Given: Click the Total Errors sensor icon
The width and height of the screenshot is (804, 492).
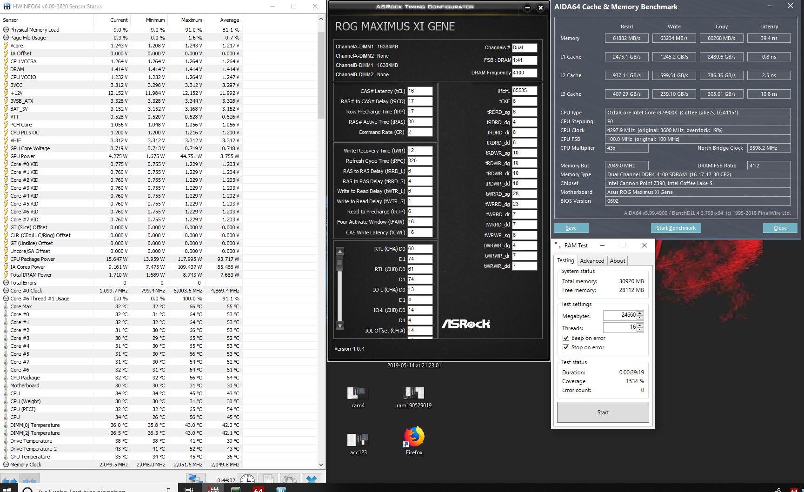Looking at the screenshot, I should [x=6, y=283].
